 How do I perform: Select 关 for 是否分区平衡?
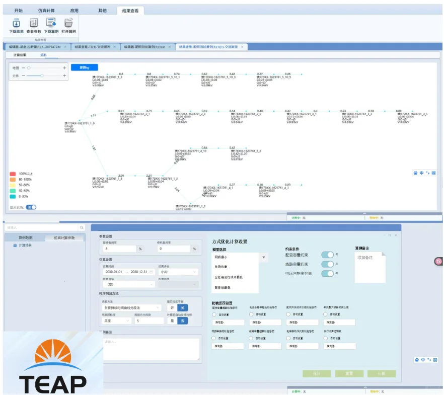click(x=183, y=308)
